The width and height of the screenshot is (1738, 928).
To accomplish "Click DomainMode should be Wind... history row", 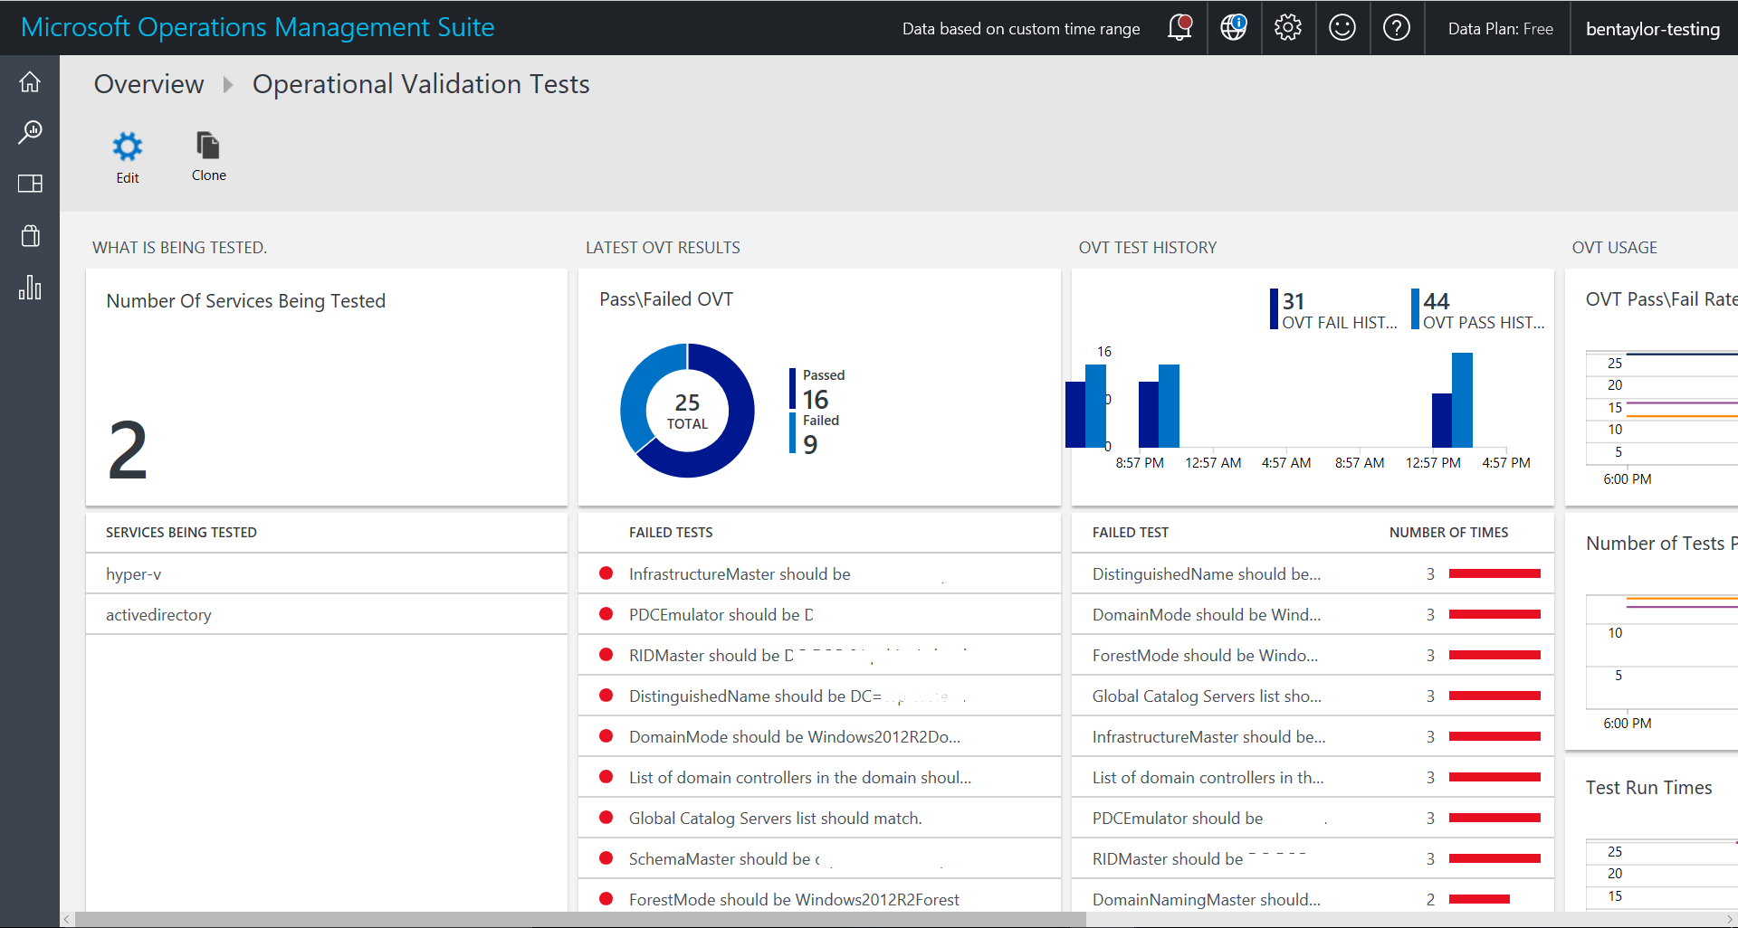I will pos(1313,614).
